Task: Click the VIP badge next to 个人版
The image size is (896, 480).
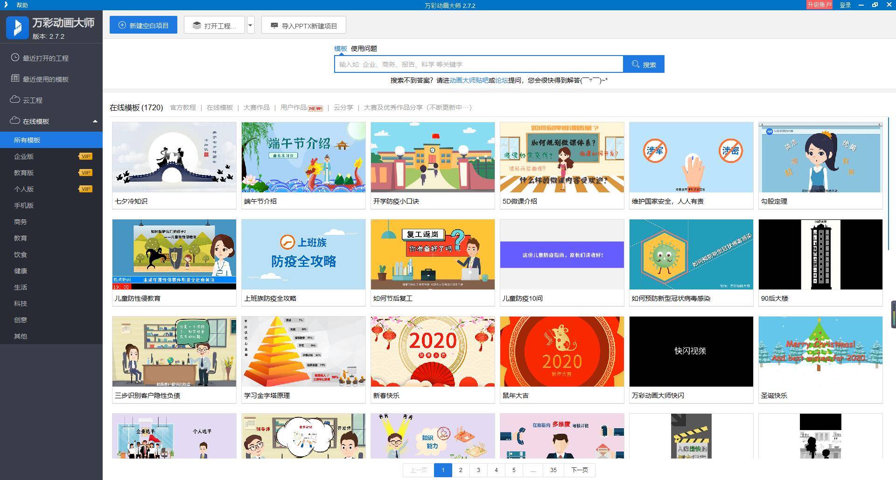Action: (85, 189)
